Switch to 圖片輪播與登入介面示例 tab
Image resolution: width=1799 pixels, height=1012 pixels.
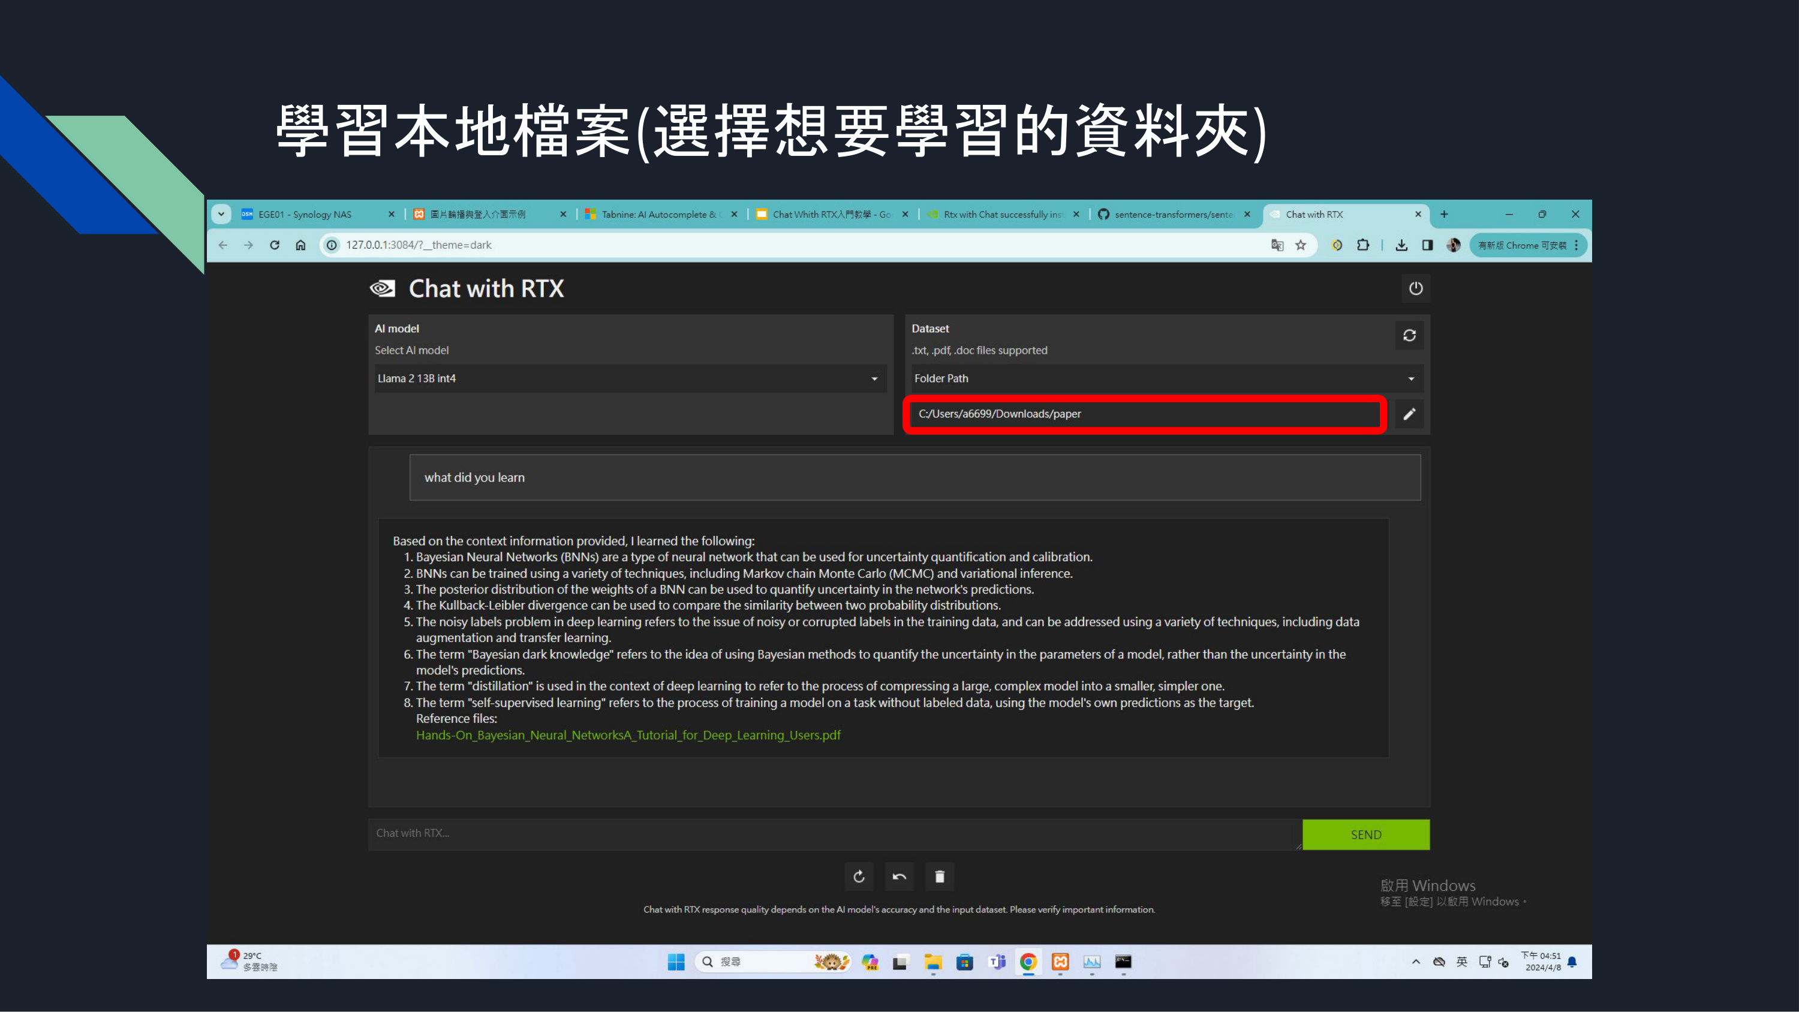[479, 215]
